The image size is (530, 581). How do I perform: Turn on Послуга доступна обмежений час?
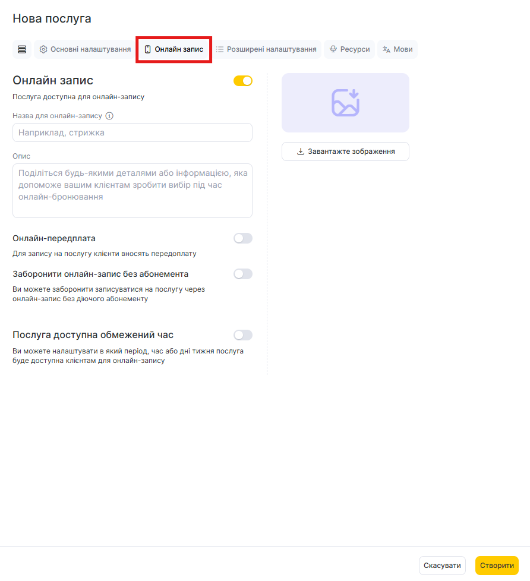click(x=243, y=335)
